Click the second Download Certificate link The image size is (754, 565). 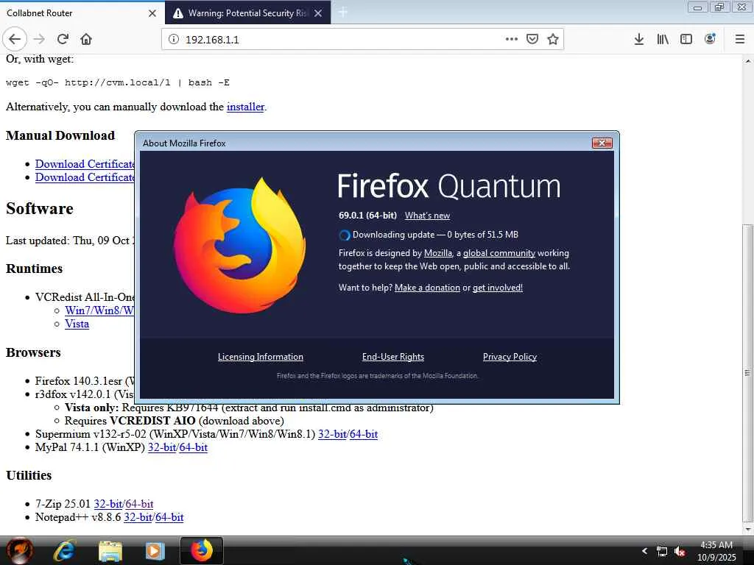85,178
